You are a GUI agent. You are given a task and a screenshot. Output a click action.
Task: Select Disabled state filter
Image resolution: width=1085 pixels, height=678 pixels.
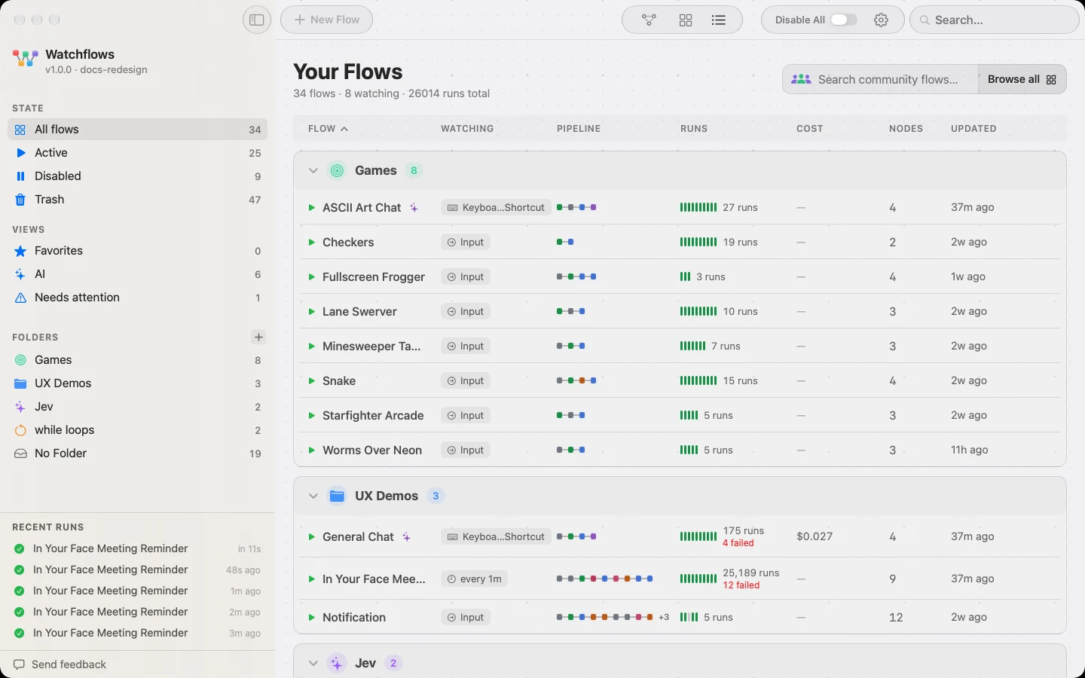click(137, 176)
